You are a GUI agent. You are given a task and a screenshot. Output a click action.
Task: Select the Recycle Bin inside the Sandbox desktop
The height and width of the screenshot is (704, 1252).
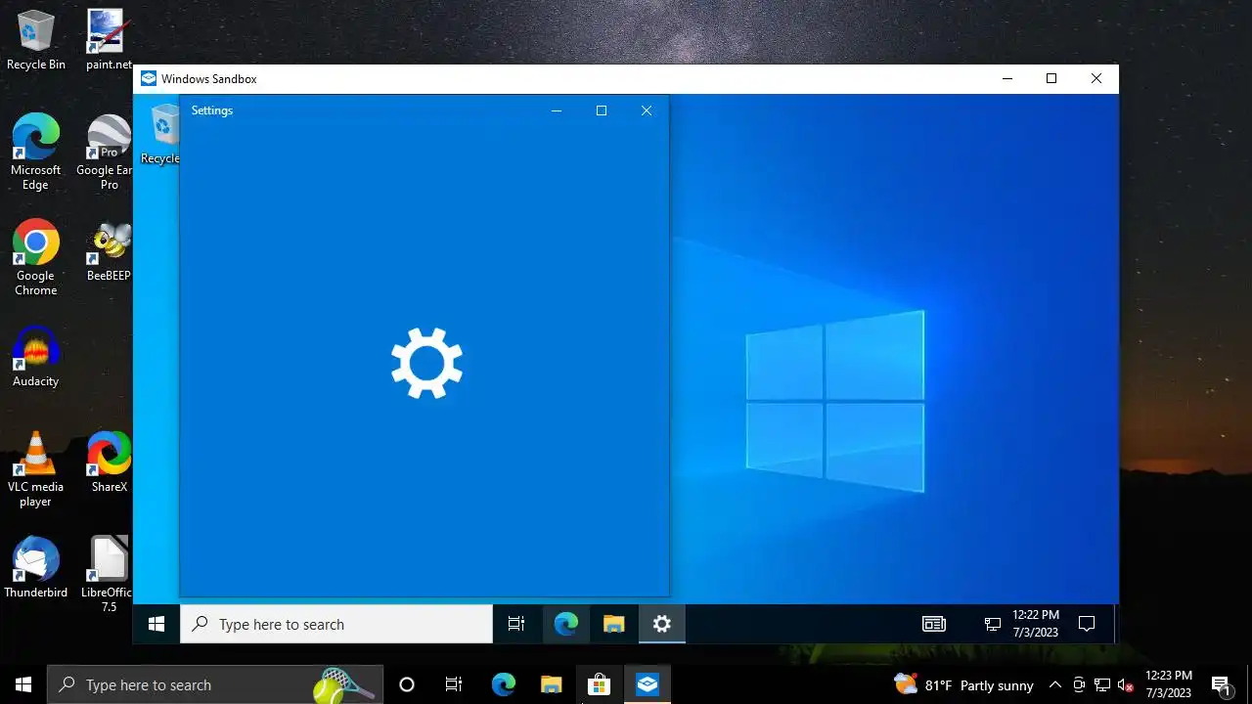click(x=162, y=135)
